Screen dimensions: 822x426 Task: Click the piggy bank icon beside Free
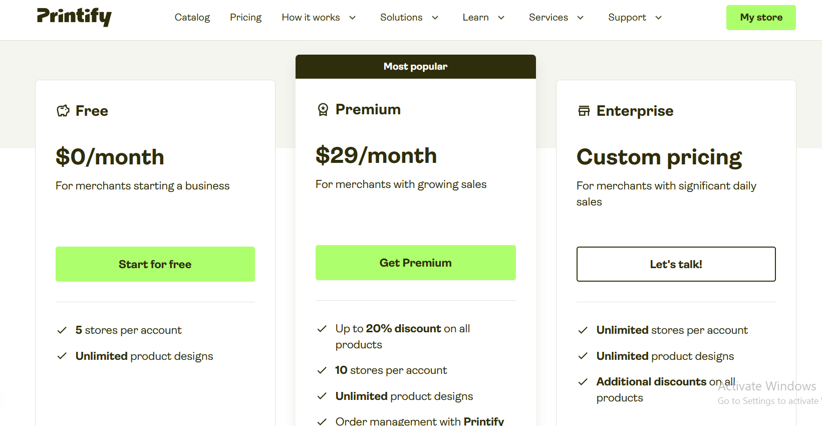point(63,111)
